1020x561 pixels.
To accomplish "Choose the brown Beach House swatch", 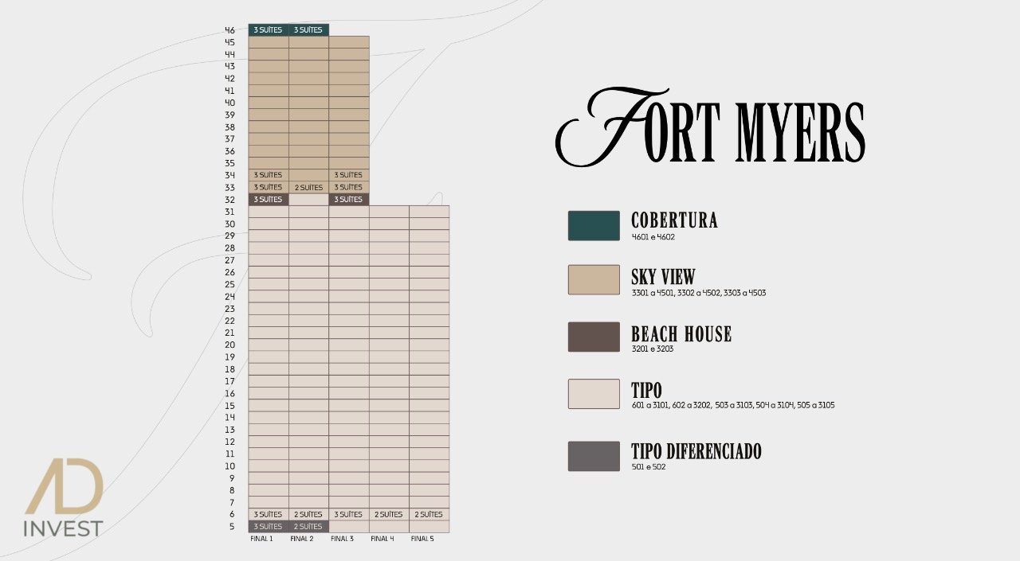I will (x=594, y=337).
